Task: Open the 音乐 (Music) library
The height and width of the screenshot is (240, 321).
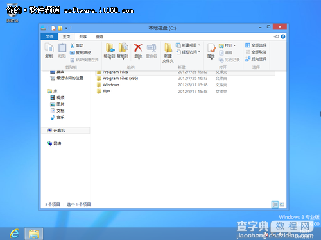Action: coord(57,117)
